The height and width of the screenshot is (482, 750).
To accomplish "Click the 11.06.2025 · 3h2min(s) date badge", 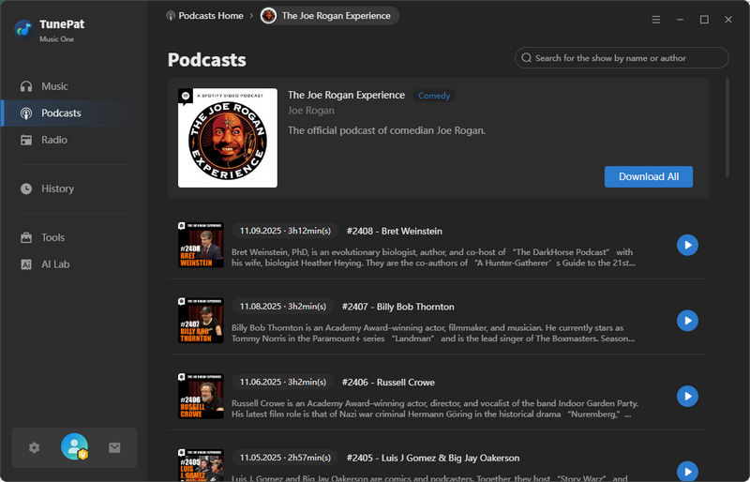I will coord(283,382).
